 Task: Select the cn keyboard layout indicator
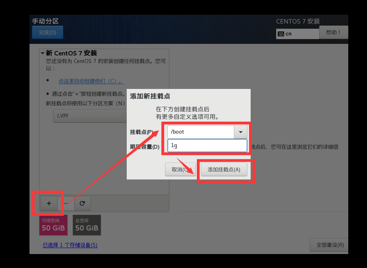click(x=298, y=34)
